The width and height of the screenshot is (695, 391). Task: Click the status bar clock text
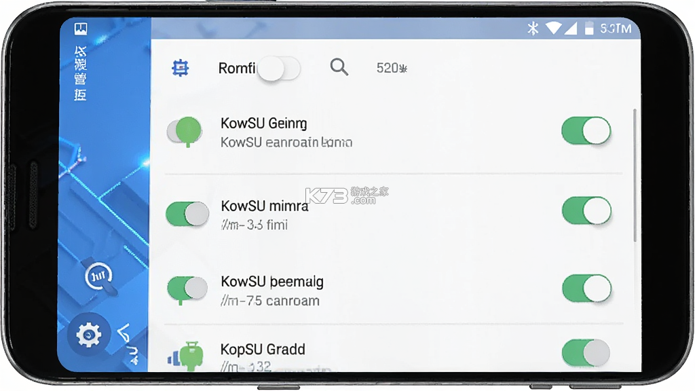pyautogui.click(x=616, y=29)
